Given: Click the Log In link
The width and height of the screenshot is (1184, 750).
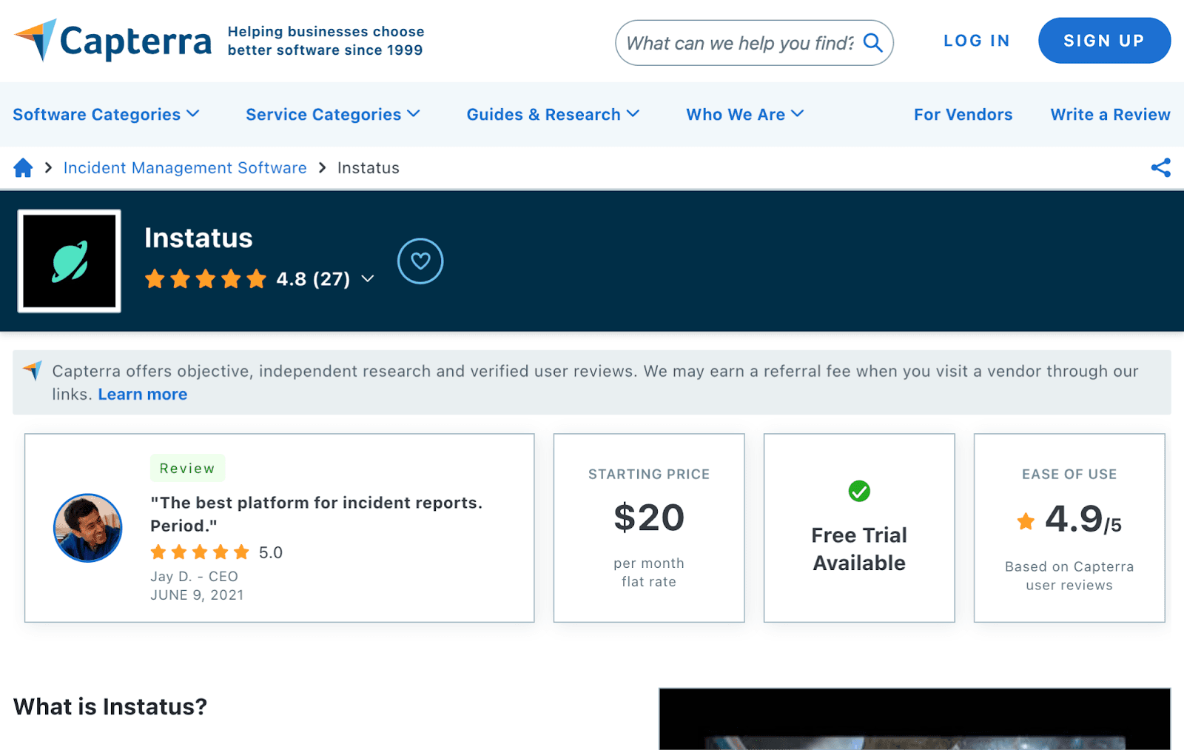Looking at the screenshot, I should (x=976, y=41).
